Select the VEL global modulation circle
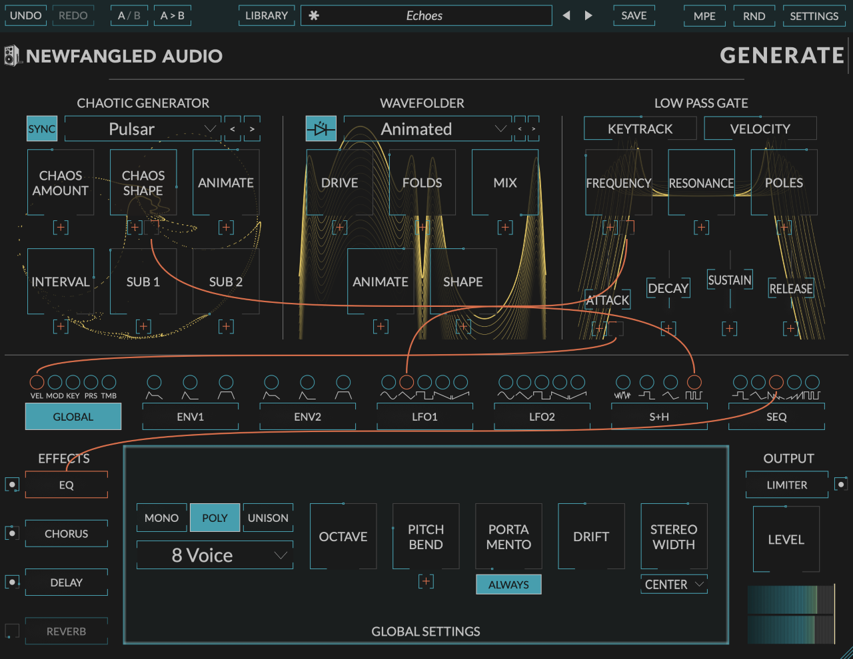Viewport: 853px width, 659px height. [x=37, y=383]
